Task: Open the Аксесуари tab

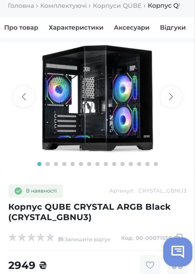Action: pos(132,27)
